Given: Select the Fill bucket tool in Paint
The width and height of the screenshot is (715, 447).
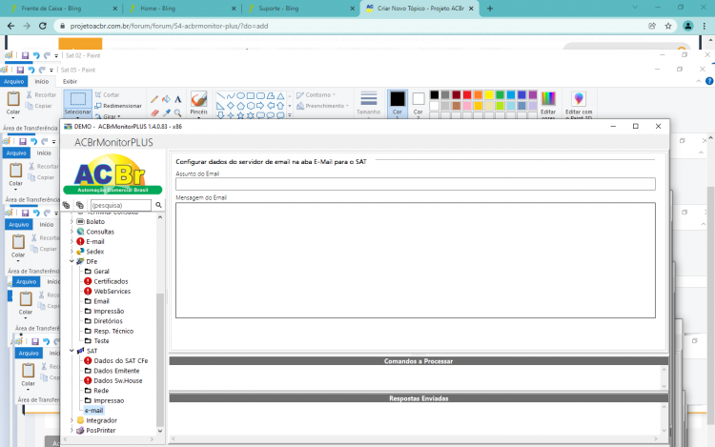Looking at the screenshot, I should click(167, 99).
